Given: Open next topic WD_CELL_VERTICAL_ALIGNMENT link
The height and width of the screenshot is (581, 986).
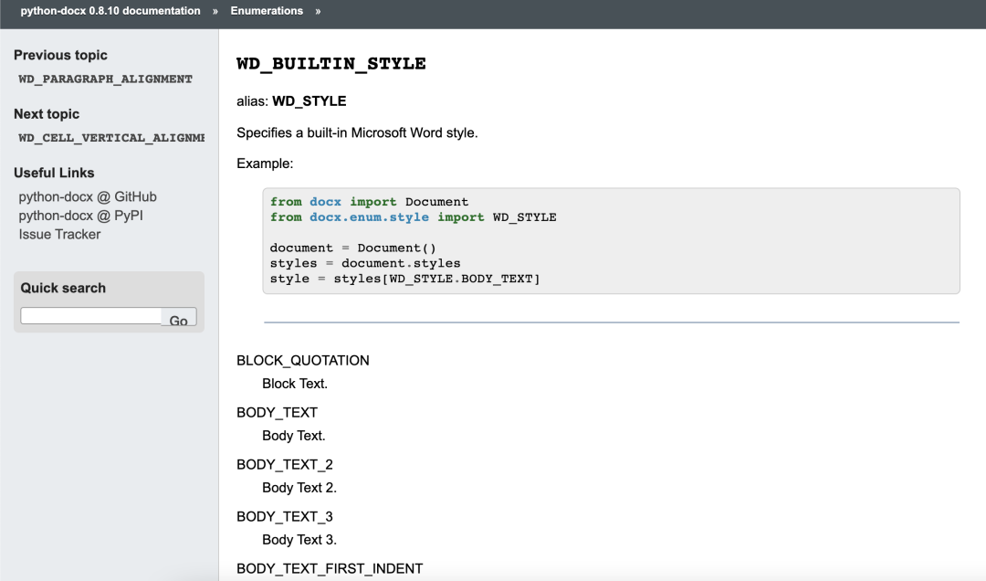Looking at the screenshot, I should 111,138.
